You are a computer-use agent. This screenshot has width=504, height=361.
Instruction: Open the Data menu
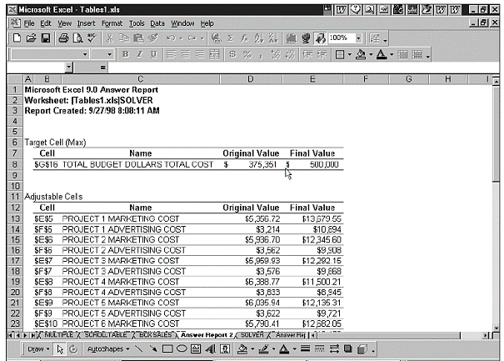click(157, 23)
